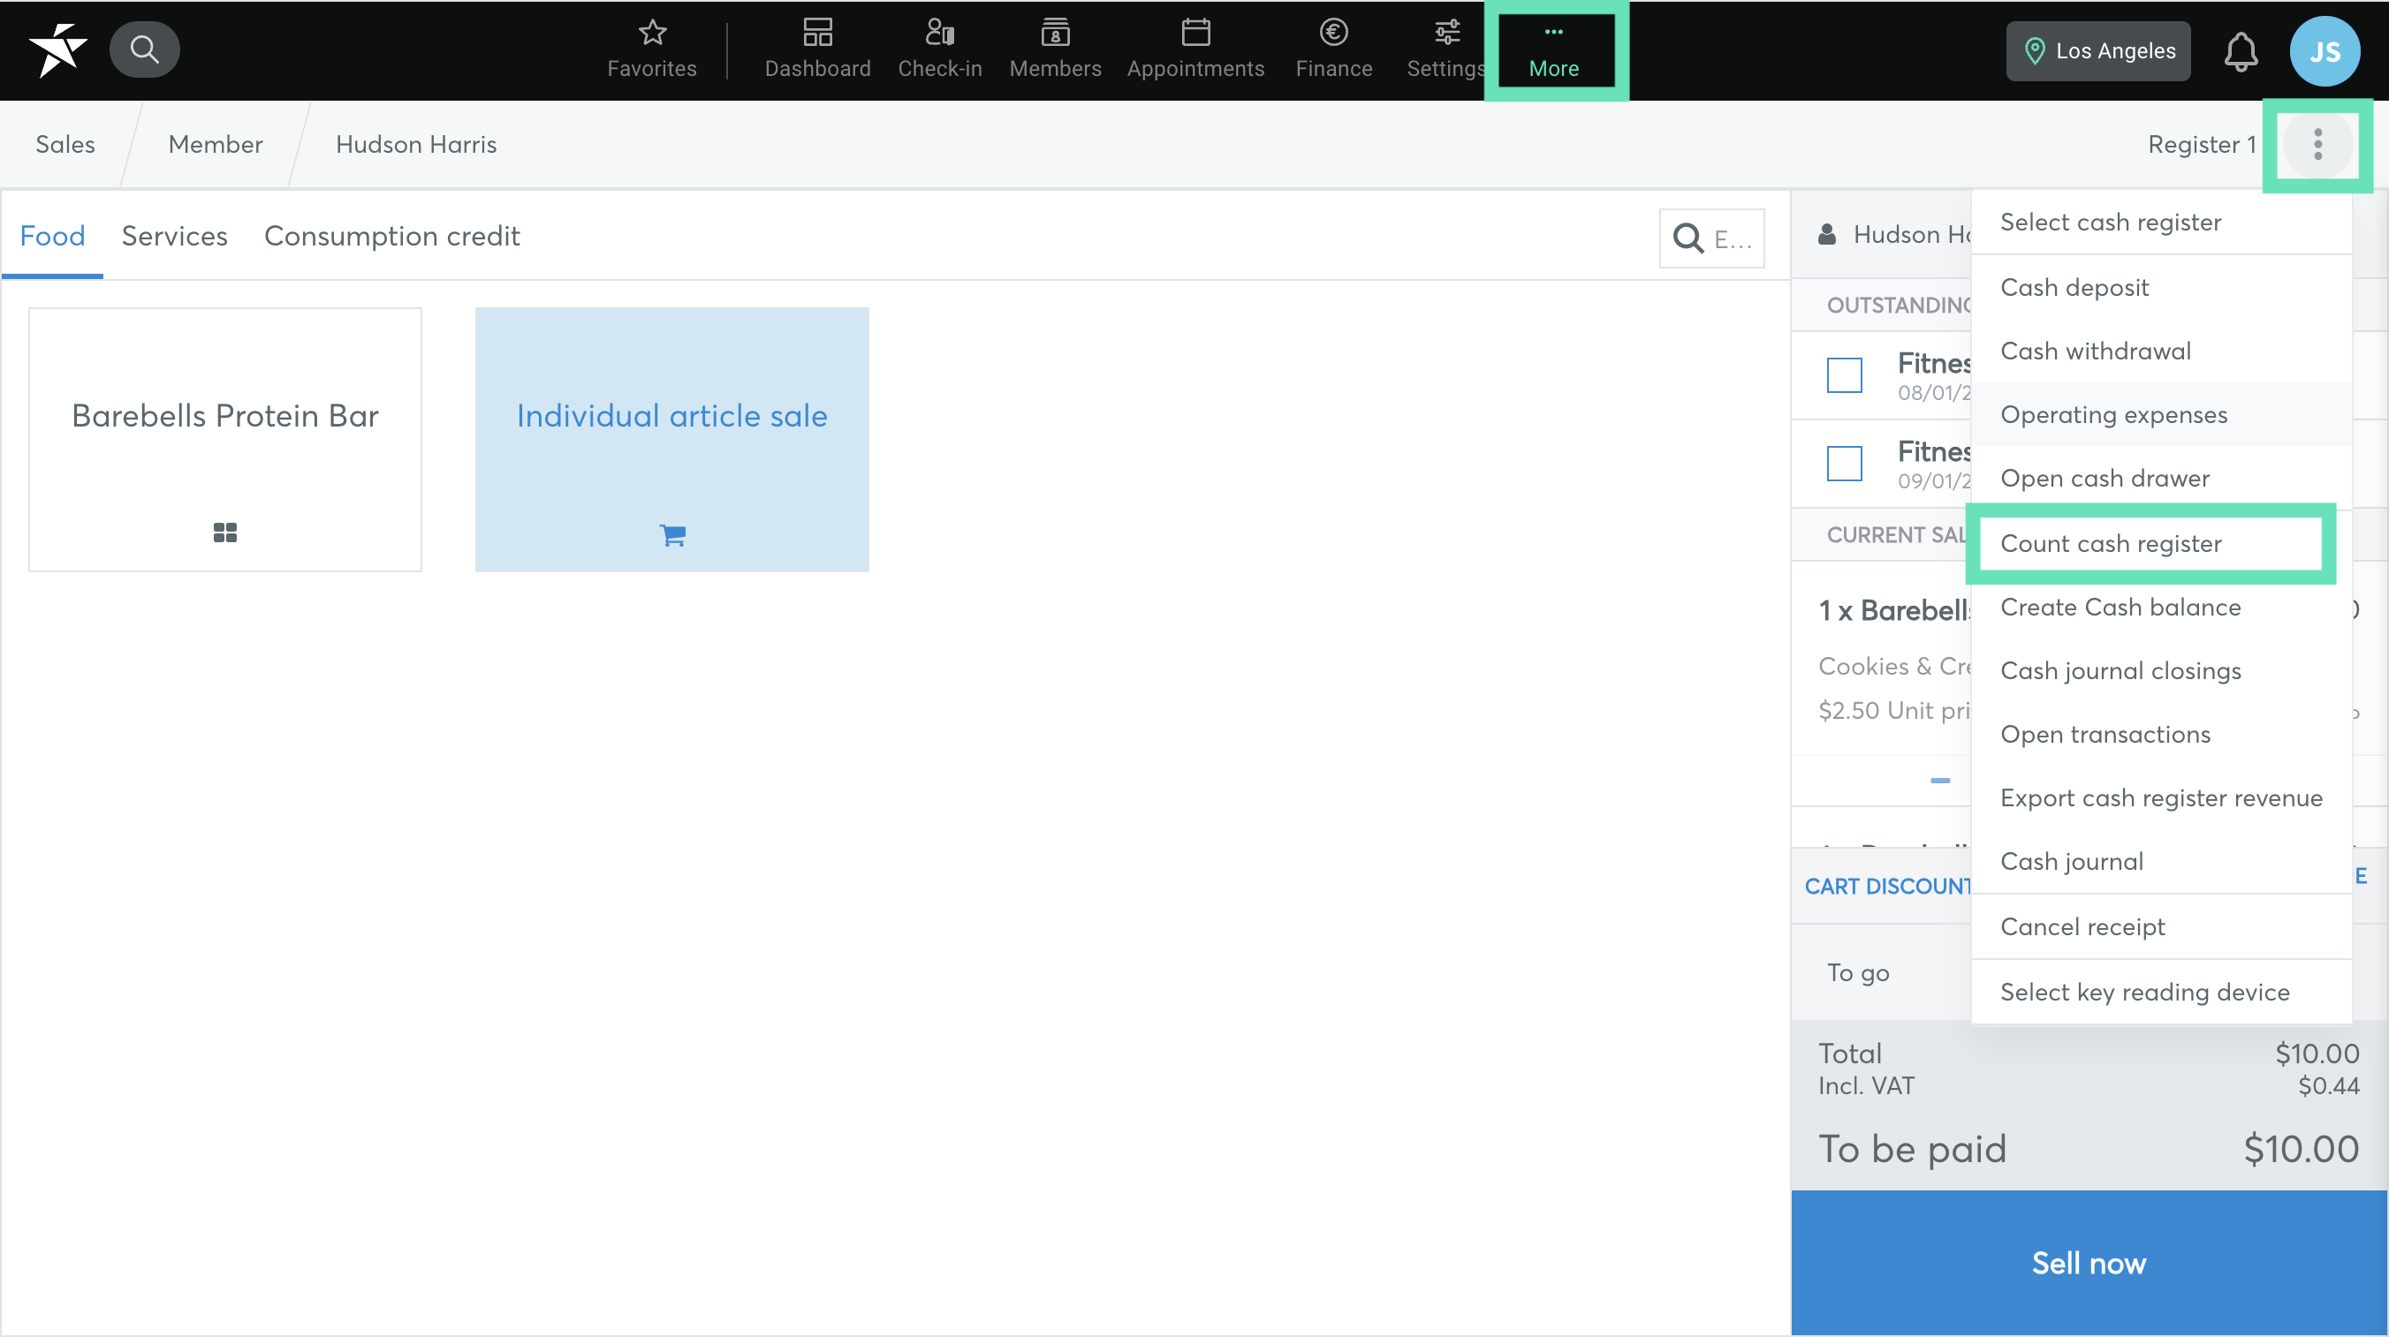Open the More menu
2389x1337 pixels.
(x=1554, y=51)
